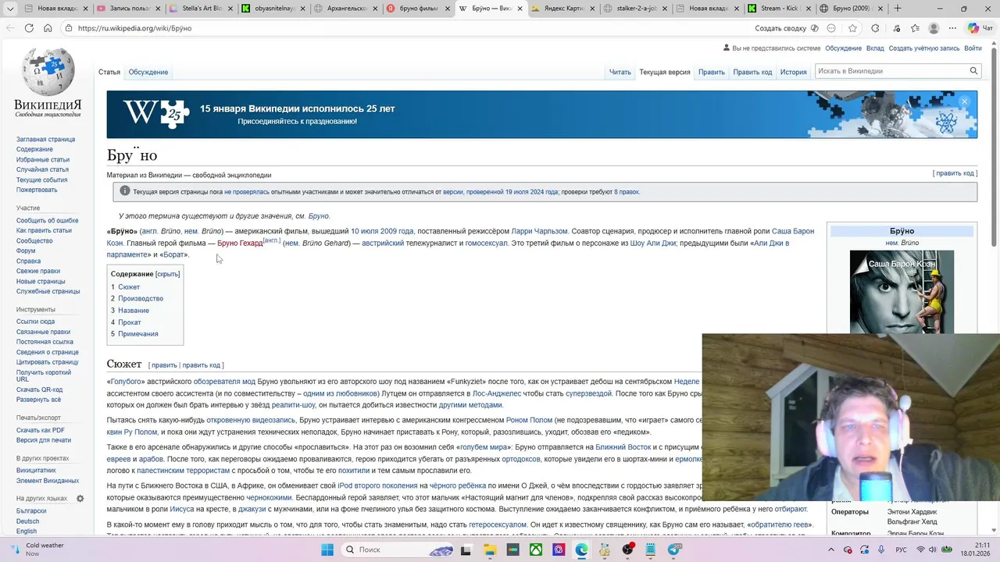The height and width of the screenshot is (562, 1000).
Task: Reload the page with the refresh icon
Action: click(29, 28)
